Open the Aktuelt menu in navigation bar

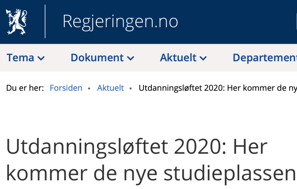183,57
